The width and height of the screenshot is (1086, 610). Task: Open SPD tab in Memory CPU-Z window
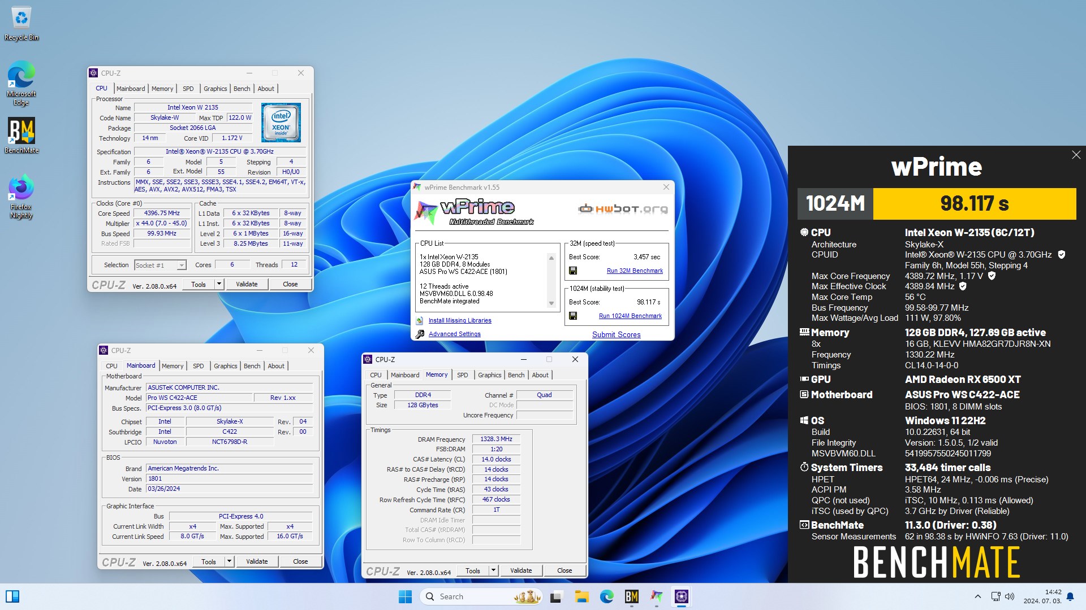pyautogui.click(x=462, y=375)
